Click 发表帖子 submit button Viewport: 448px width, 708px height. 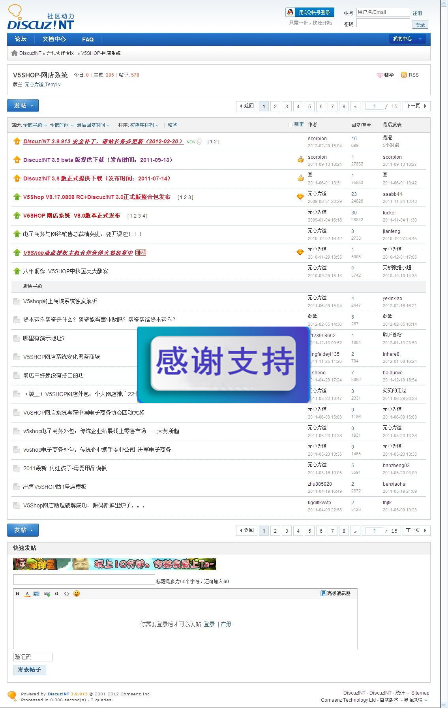tap(30, 670)
